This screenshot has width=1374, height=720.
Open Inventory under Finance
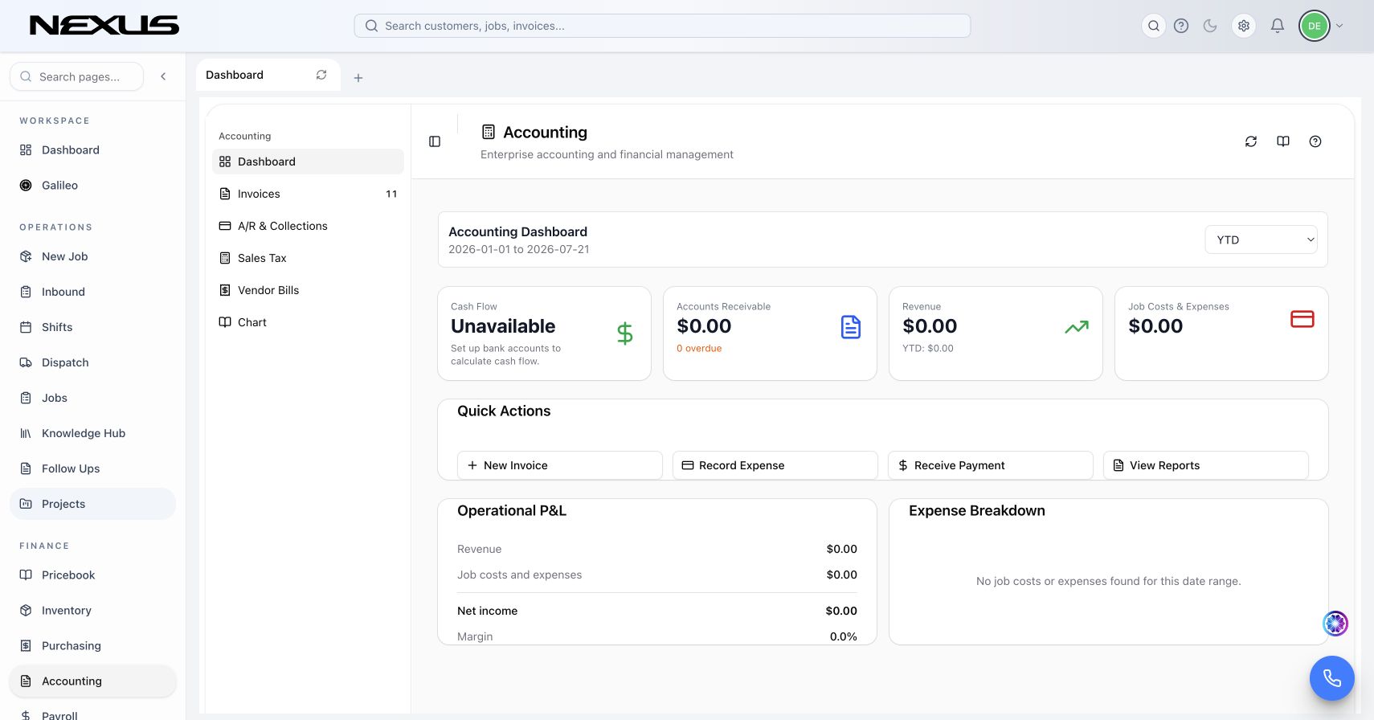92,611
